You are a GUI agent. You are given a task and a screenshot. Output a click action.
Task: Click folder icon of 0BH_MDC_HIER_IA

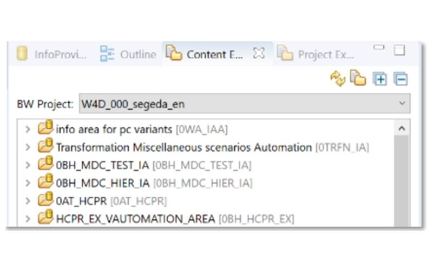click(x=45, y=181)
